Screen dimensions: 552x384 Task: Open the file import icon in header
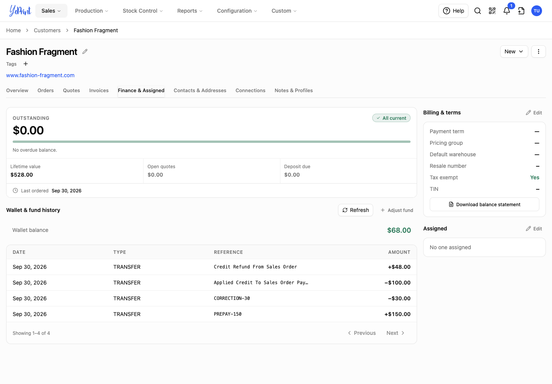pyautogui.click(x=521, y=11)
